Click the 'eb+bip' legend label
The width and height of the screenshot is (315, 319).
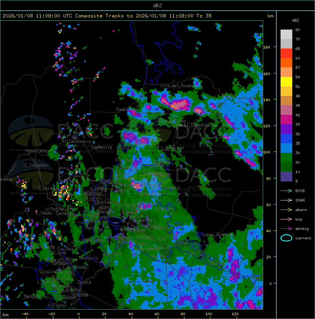coord(302,229)
